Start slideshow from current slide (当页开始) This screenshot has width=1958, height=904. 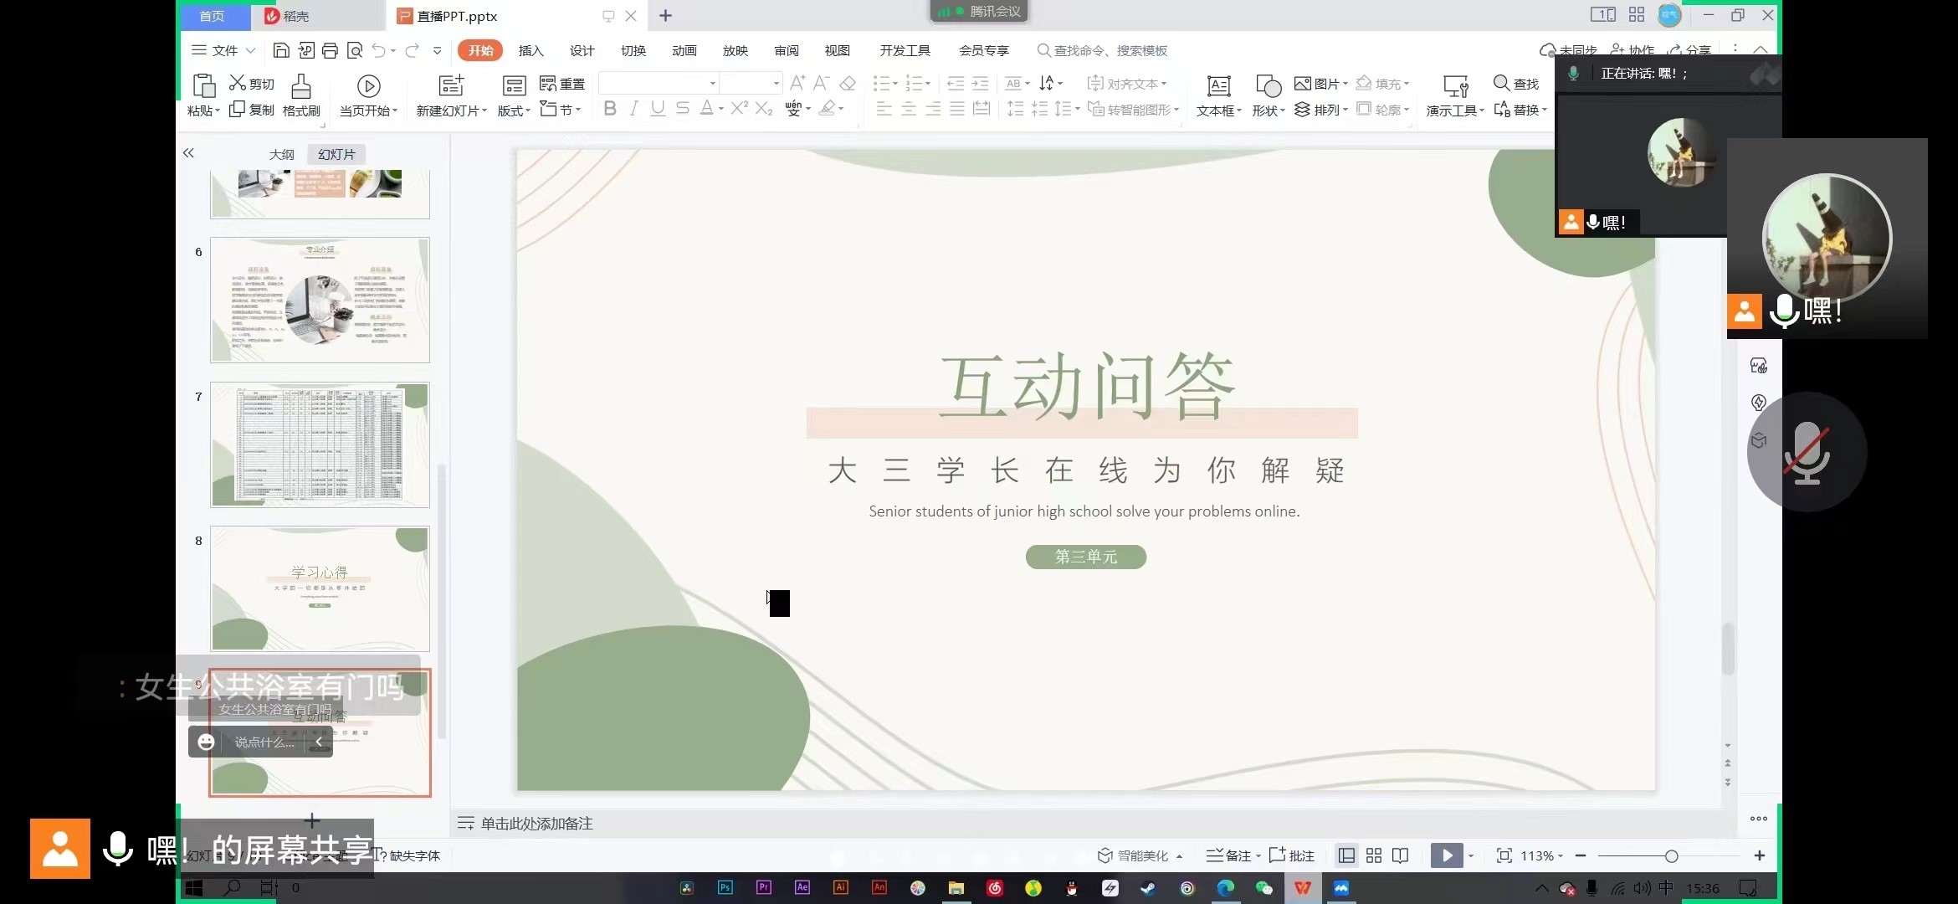[368, 86]
